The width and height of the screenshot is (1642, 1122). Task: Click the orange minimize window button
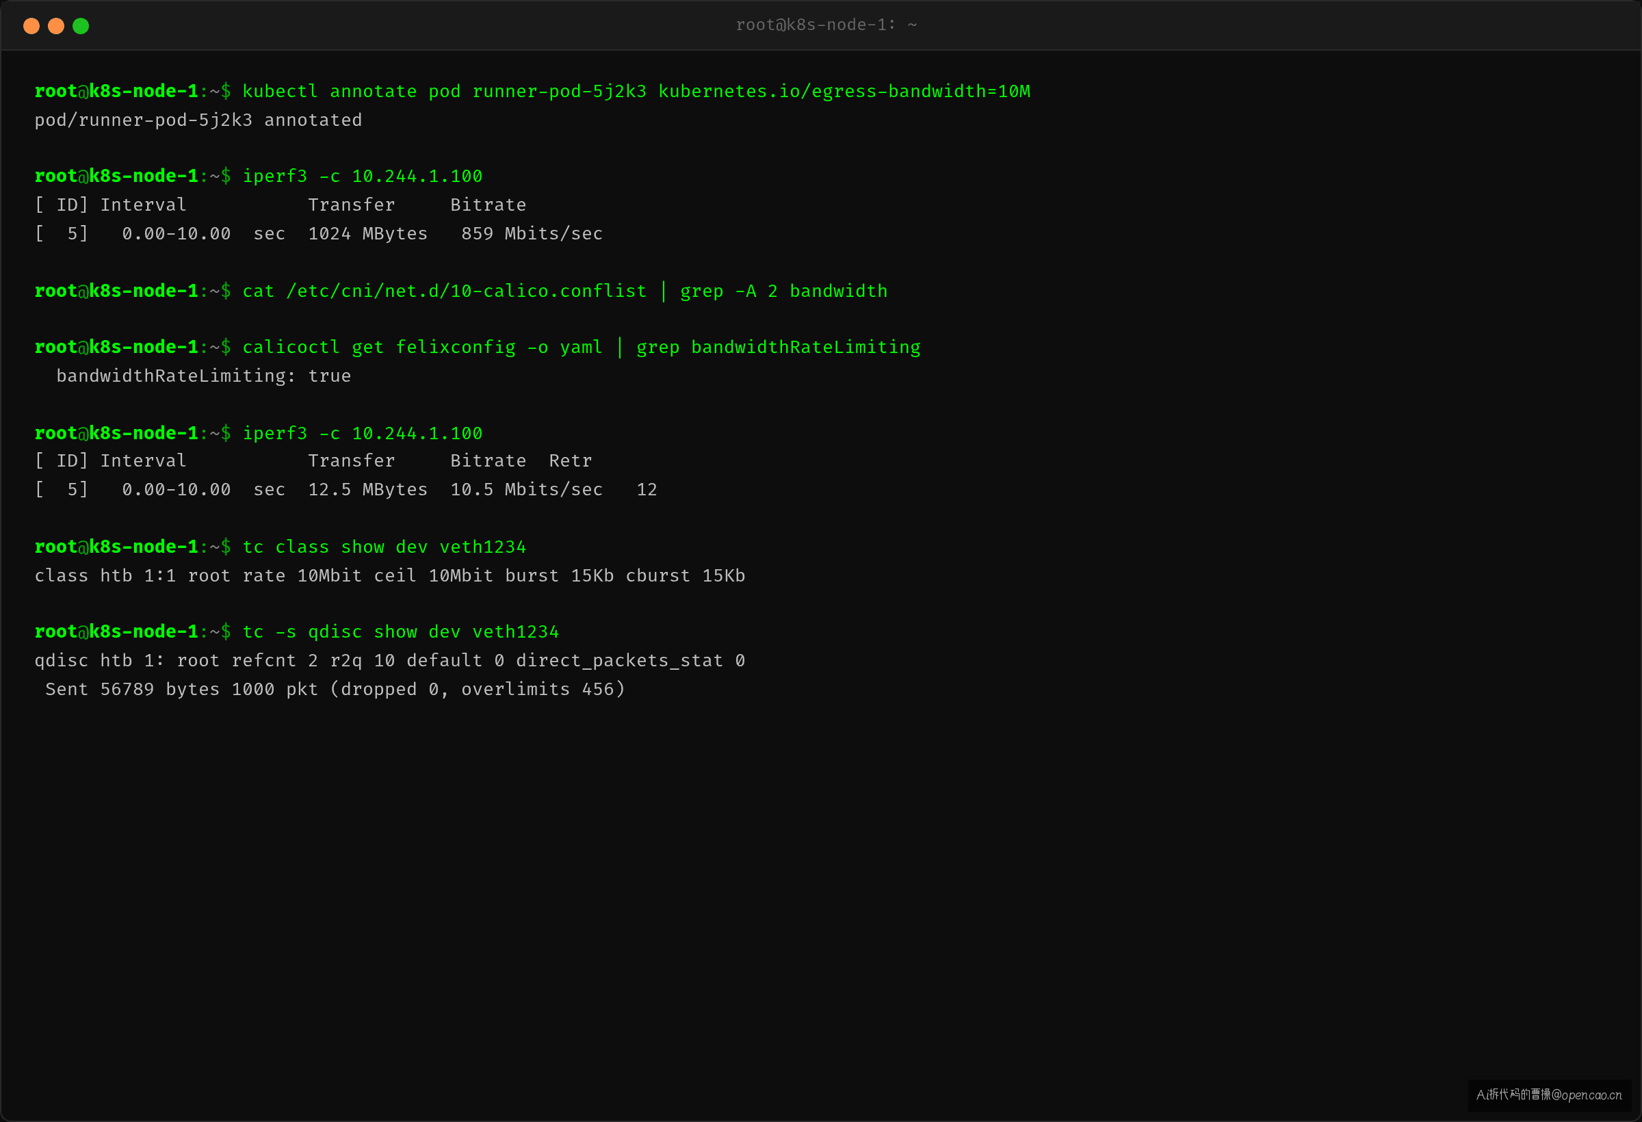[56, 26]
